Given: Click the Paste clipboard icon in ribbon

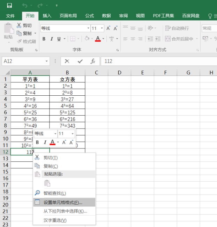Looking at the screenshot, I should [9, 28].
